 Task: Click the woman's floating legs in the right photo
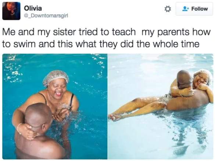[x=137, y=108]
